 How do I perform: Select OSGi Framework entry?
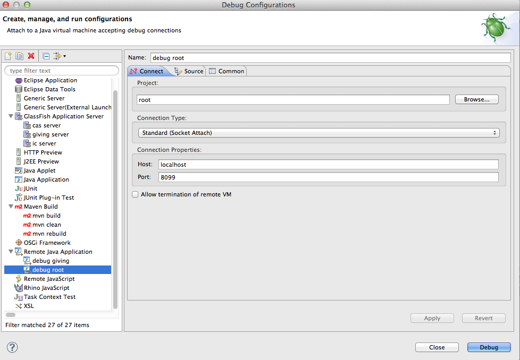[x=47, y=243]
